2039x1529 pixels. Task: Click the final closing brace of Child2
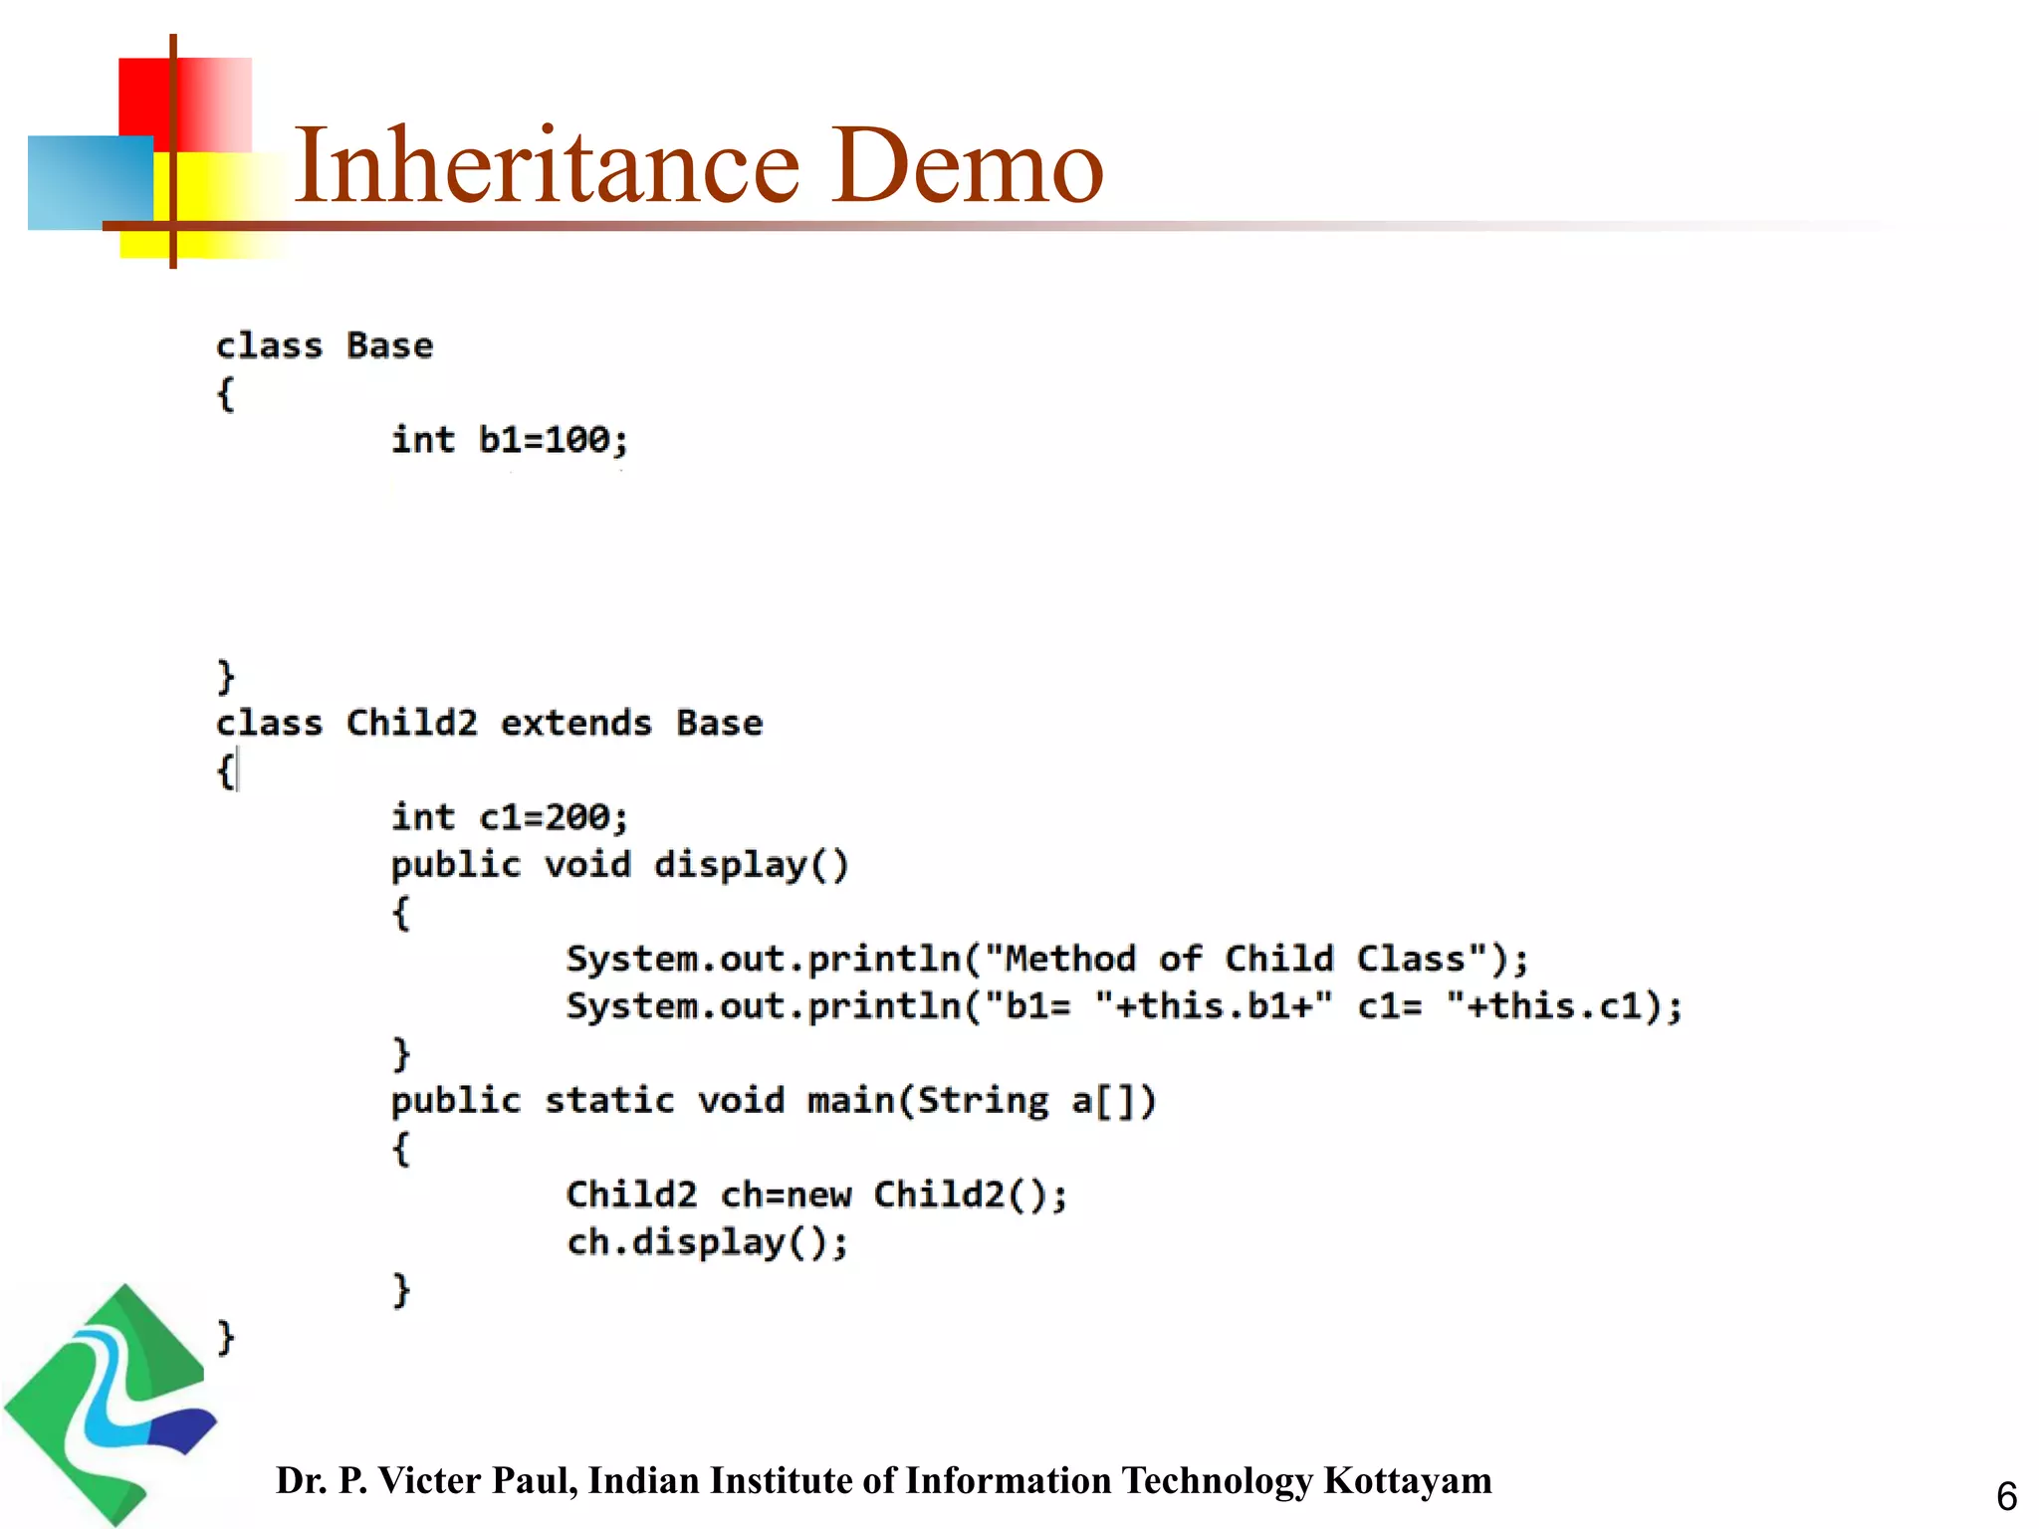[x=226, y=1337]
